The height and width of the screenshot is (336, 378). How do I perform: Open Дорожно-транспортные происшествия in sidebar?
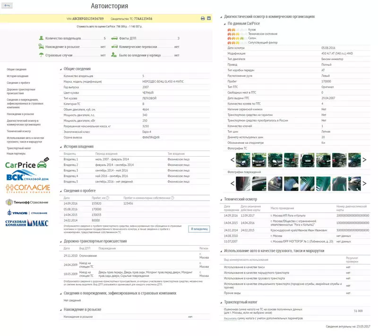coord(21,91)
